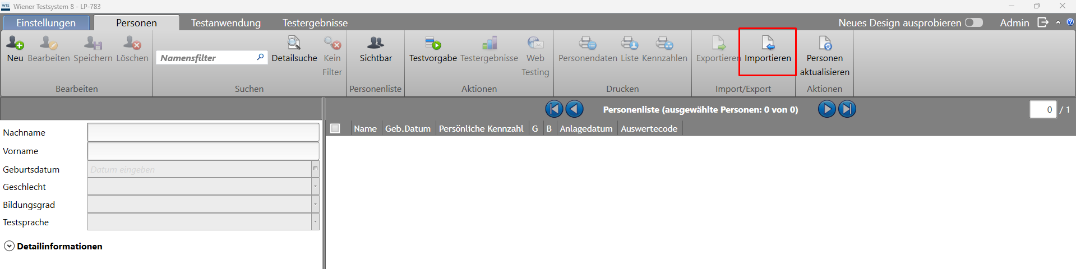The width and height of the screenshot is (1076, 269).
Task: Open the Testsprache dropdown
Action: pos(315,222)
